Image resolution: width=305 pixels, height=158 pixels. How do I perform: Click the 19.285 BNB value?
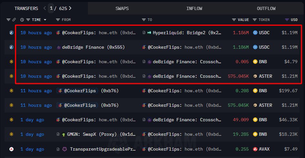[241, 134]
